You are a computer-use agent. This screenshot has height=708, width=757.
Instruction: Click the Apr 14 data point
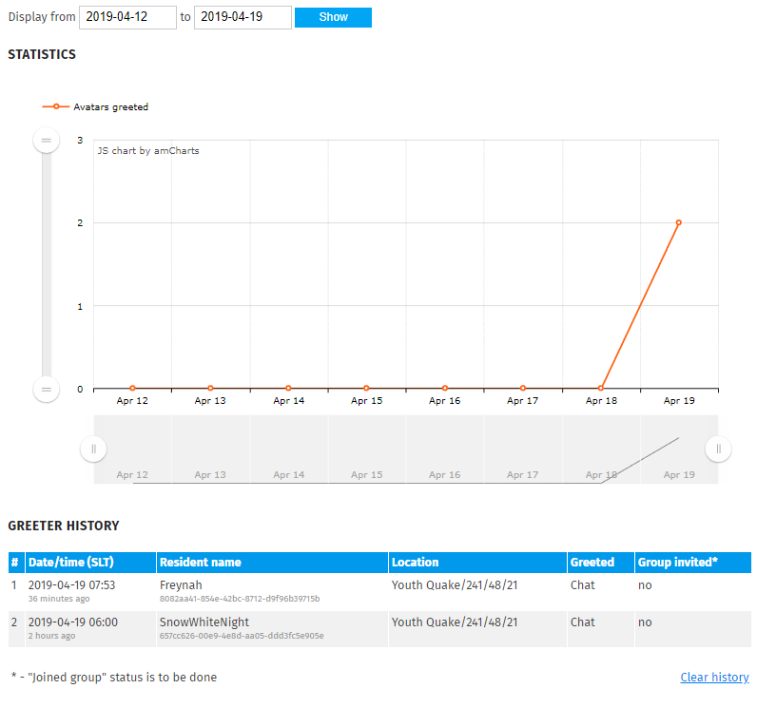[x=288, y=389]
